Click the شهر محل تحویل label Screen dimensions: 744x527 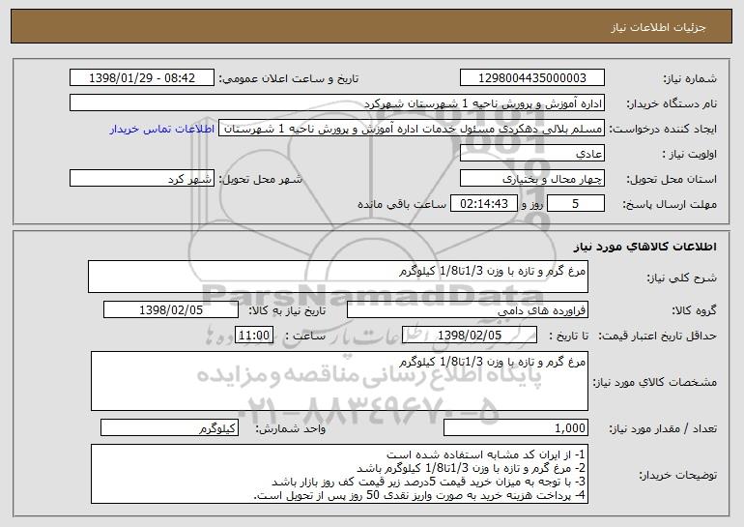260,179
